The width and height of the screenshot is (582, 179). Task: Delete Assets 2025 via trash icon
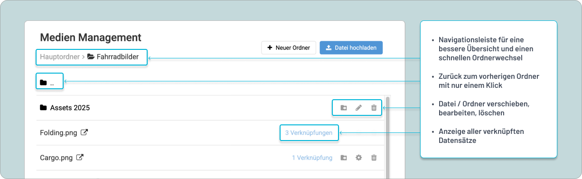click(x=374, y=108)
